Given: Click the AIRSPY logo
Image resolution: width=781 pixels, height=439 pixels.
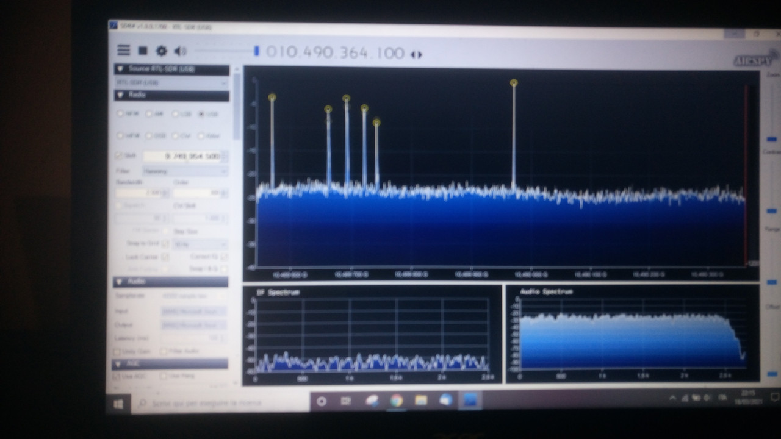Looking at the screenshot, I should click(x=755, y=59).
